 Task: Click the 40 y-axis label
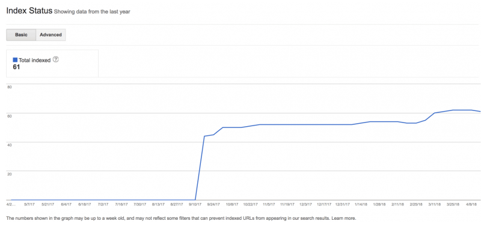click(x=10, y=145)
